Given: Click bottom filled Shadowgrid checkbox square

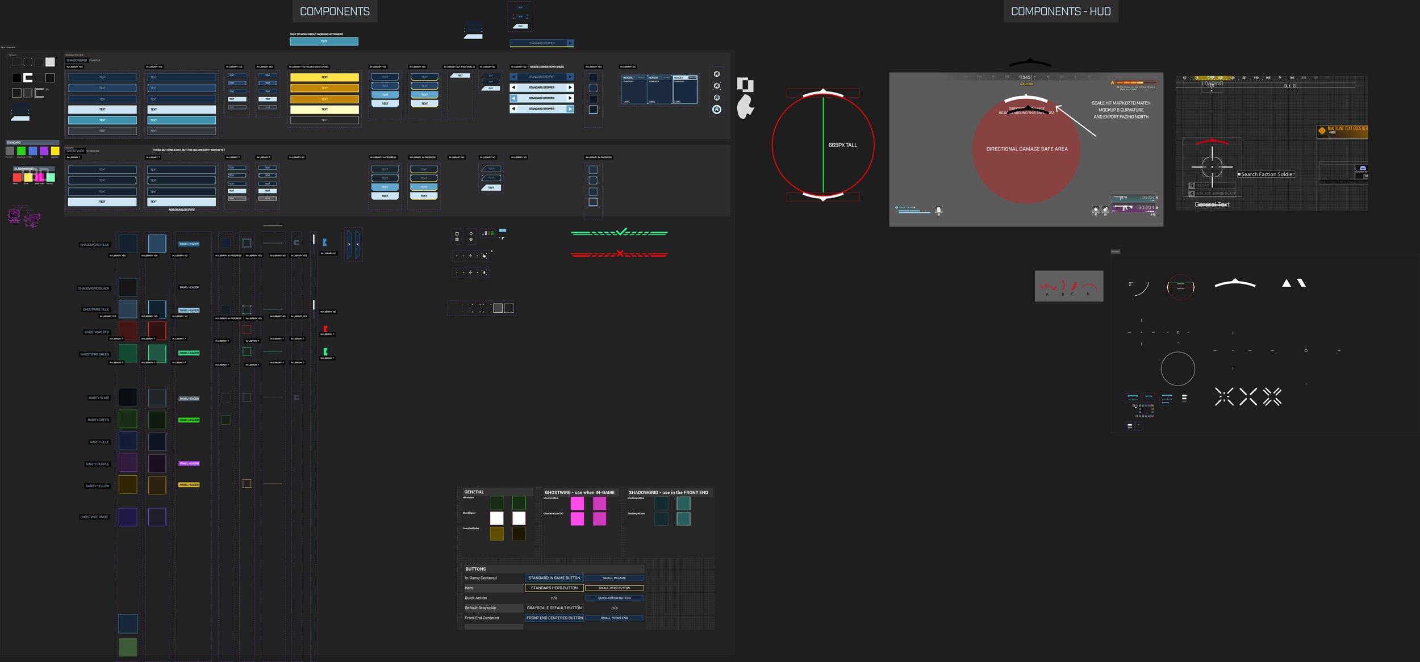Looking at the screenshot, I should pos(593,110).
